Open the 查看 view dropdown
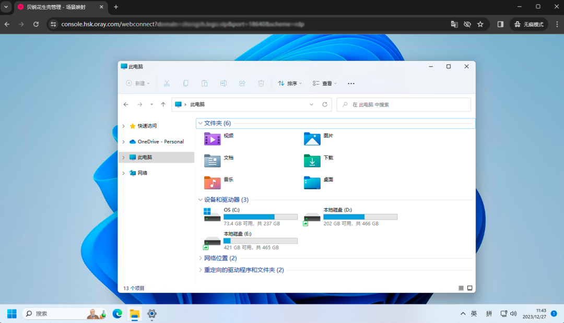This screenshot has width=564, height=323. tap(325, 83)
